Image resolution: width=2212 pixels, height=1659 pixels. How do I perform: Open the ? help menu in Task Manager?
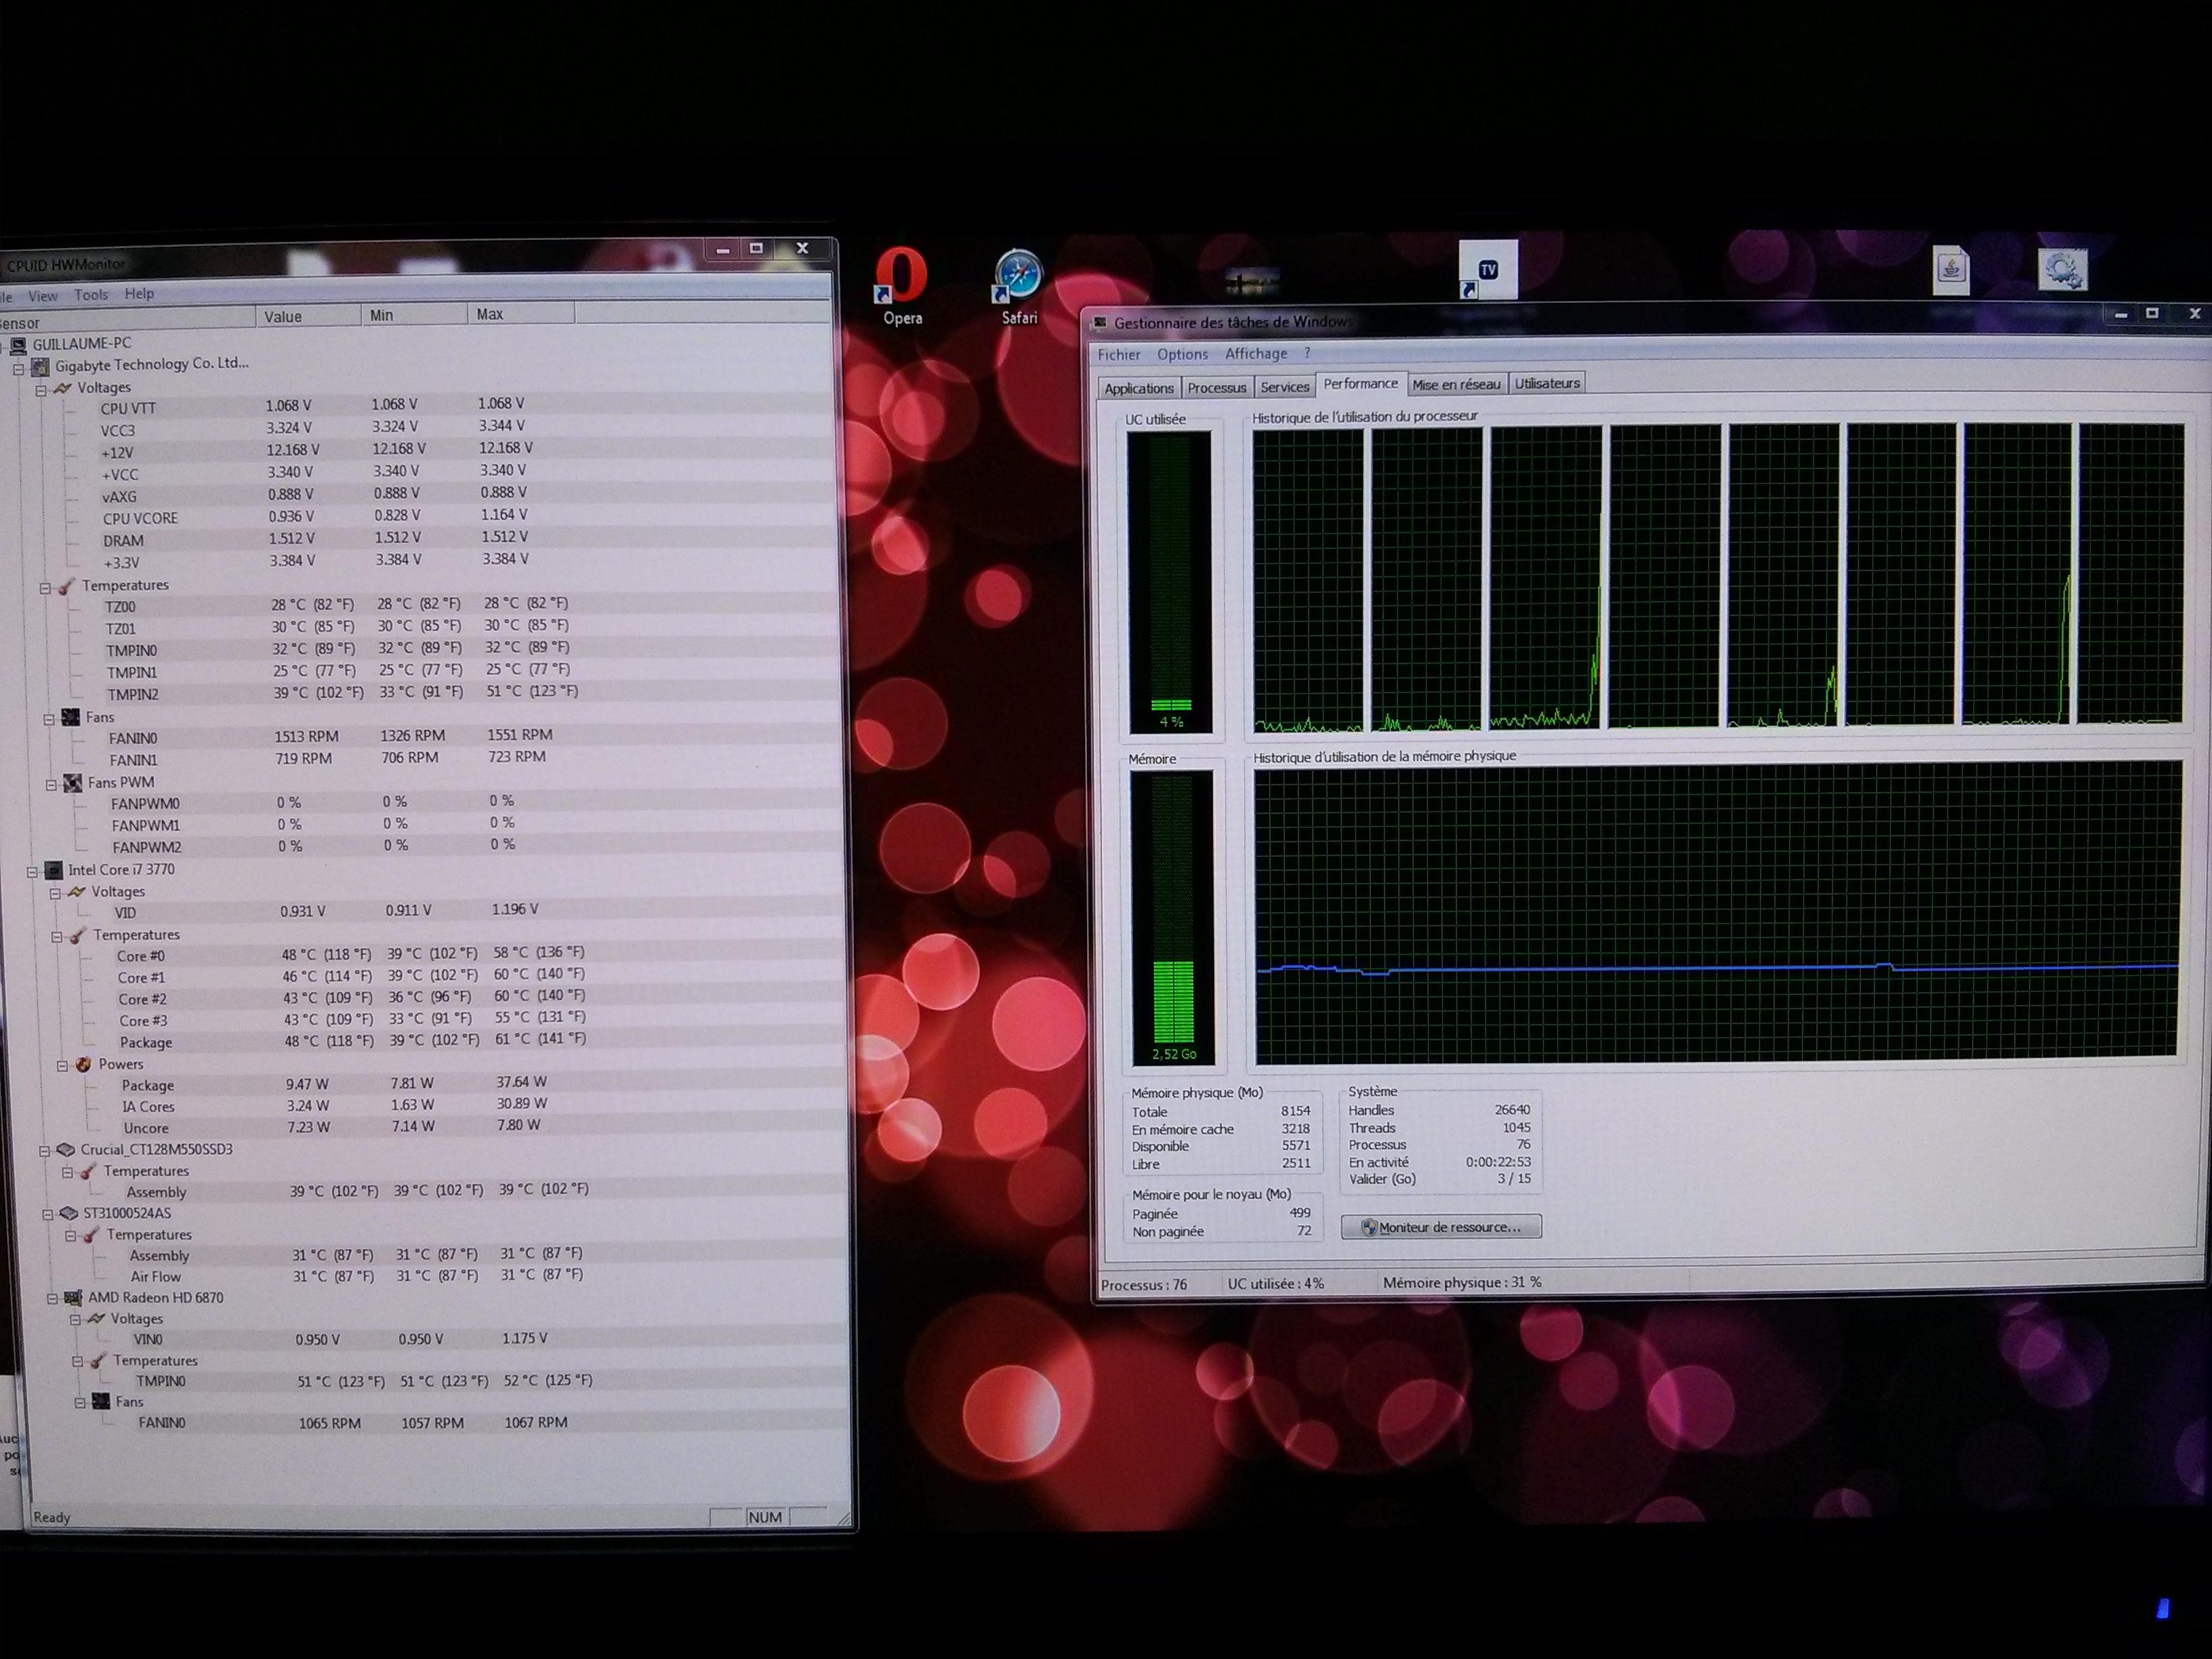pos(1307,354)
